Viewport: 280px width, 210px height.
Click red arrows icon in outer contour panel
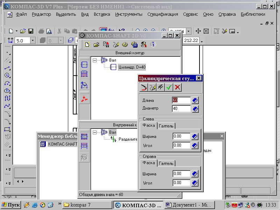84,99
